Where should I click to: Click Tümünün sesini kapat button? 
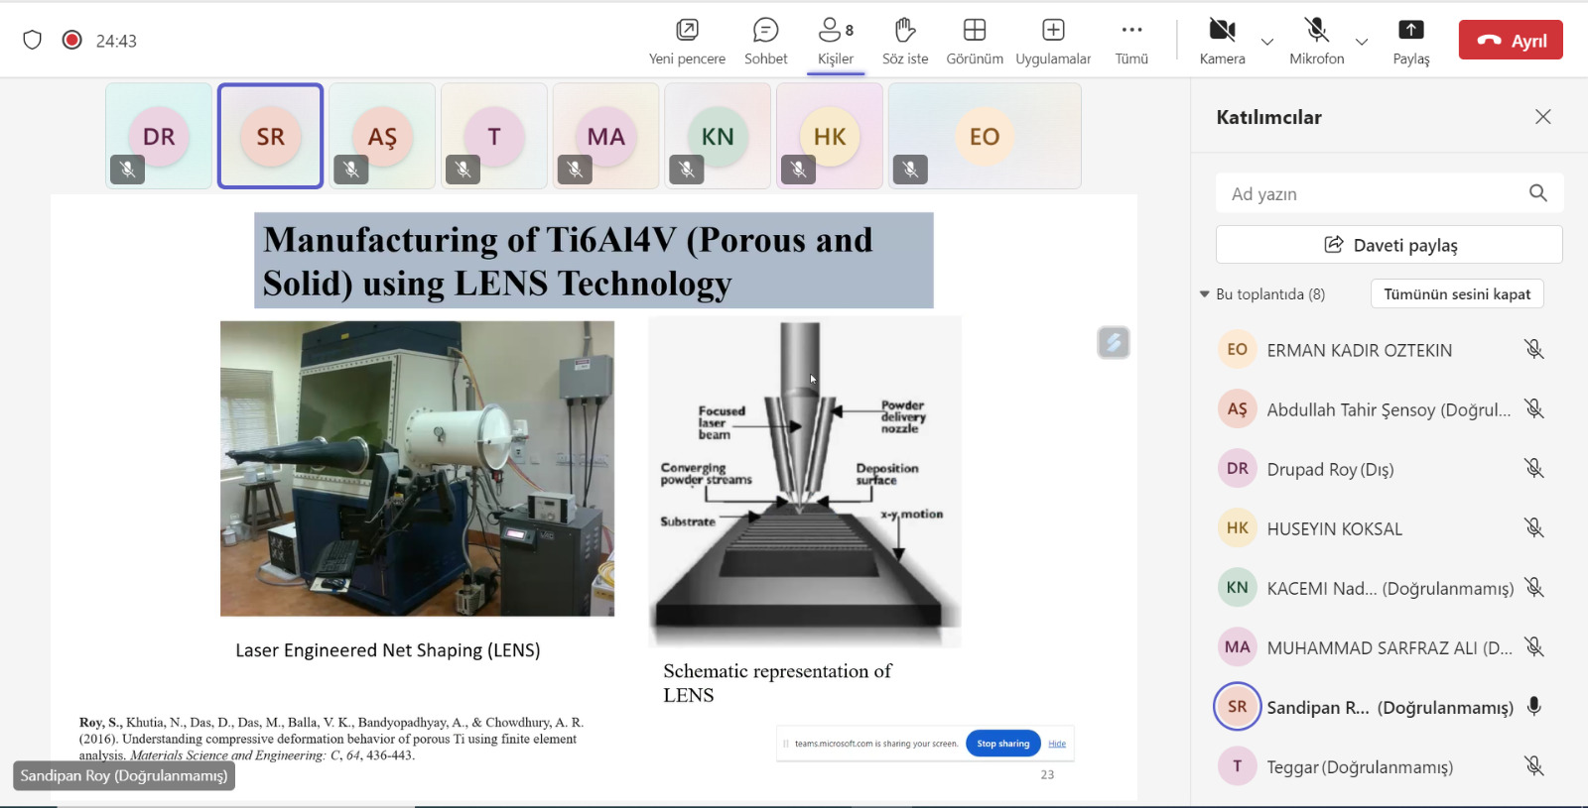(1456, 294)
